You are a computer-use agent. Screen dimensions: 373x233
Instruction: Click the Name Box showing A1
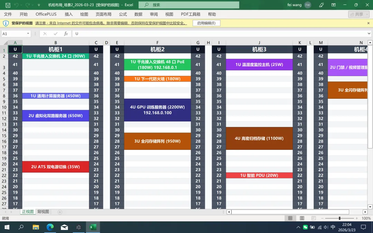coord(14,33)
